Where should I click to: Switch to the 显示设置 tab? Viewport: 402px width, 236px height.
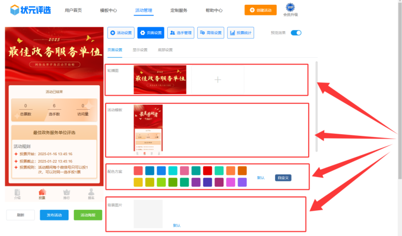click(x=140, y=50)
